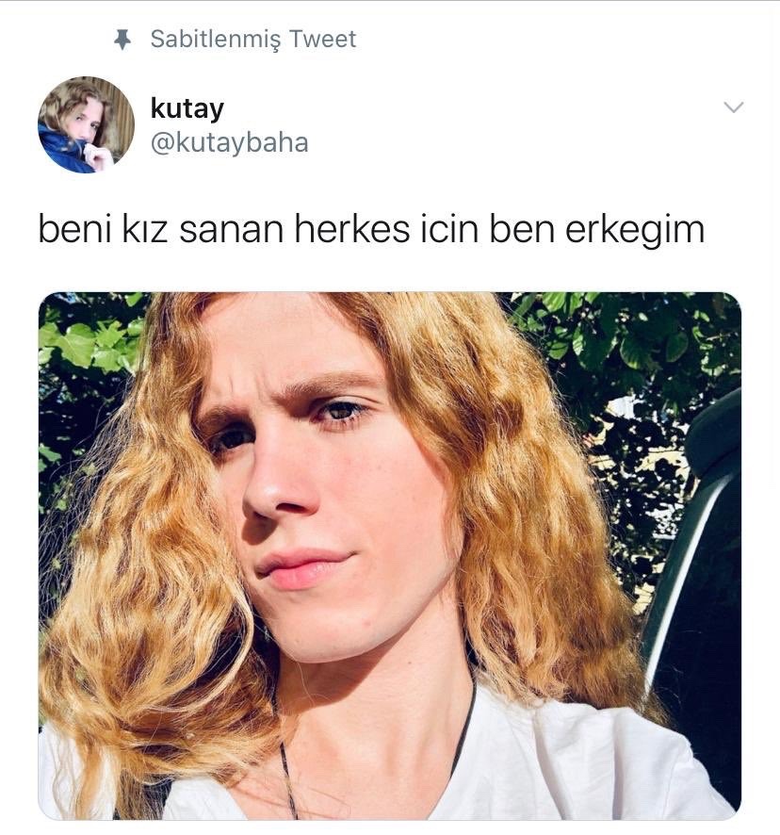Click the word "kız" in the tweet
Screen dimensions: 780x835
pos(145,230)
